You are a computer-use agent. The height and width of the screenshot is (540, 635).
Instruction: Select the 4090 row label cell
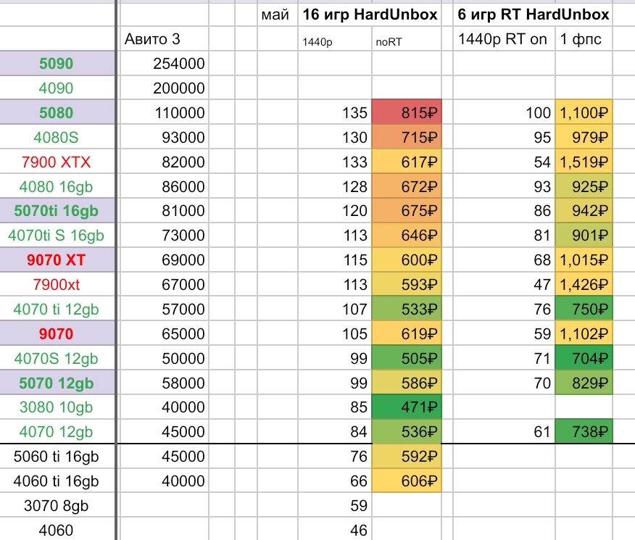coord(57,88)
